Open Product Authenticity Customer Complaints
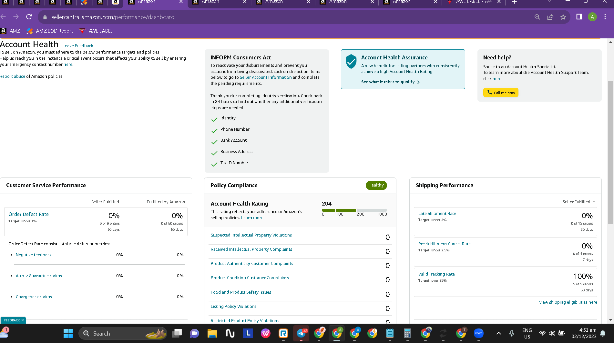This screenshot has width=614, height=343. 252,264
